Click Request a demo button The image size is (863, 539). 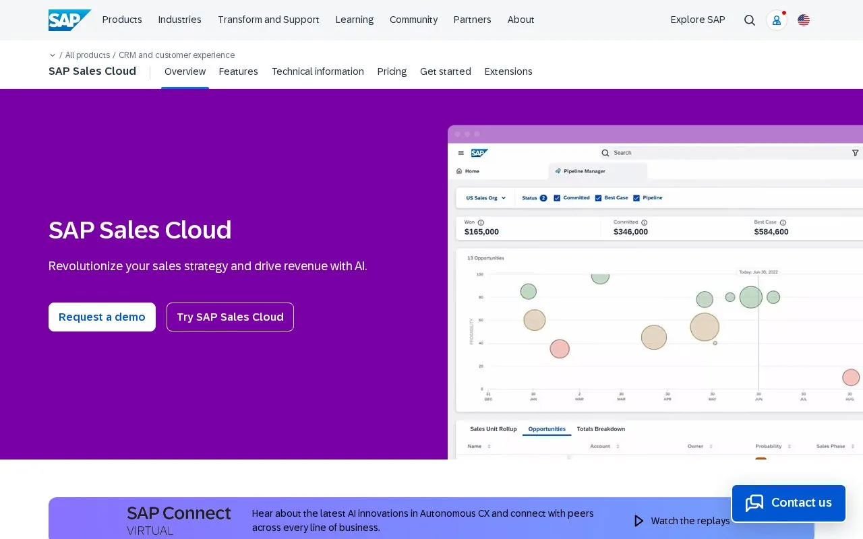[102, 317]
